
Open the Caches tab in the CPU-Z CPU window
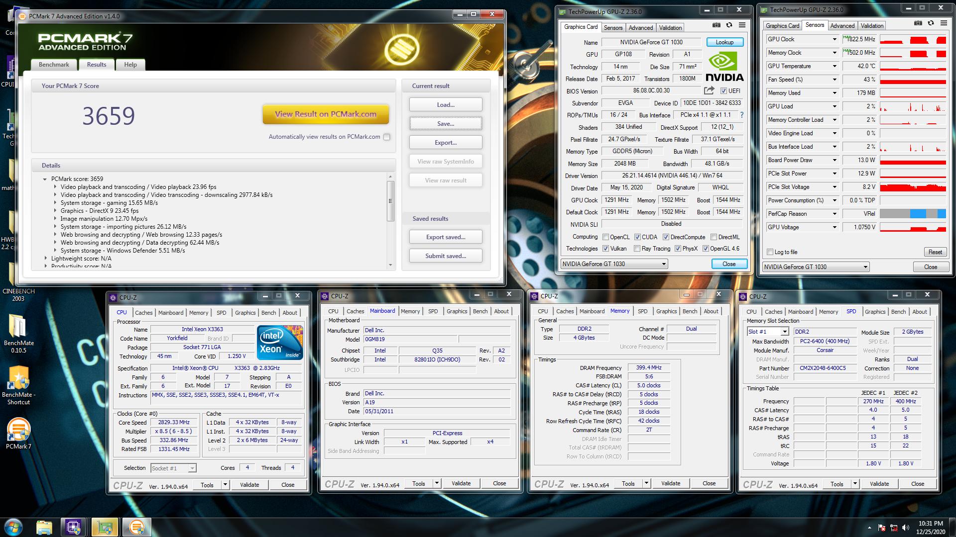click(143, 313)
